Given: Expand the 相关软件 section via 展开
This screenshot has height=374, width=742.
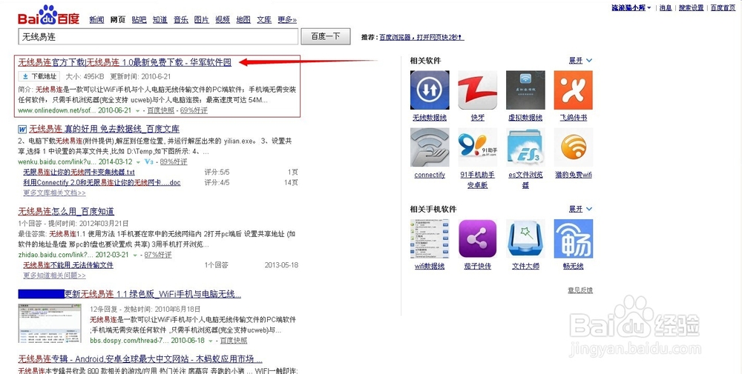Looking at the screenshot, I should pos(580,61).
